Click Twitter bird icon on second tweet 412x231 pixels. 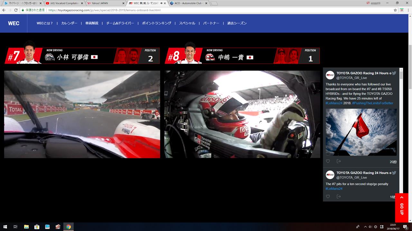pos(394,173)
